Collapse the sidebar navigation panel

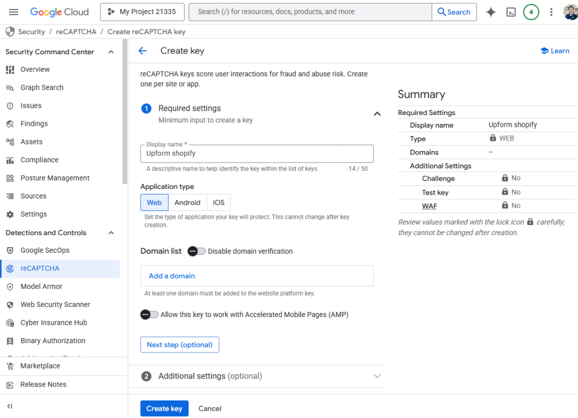pyautogui.click(x=10, y=406)
